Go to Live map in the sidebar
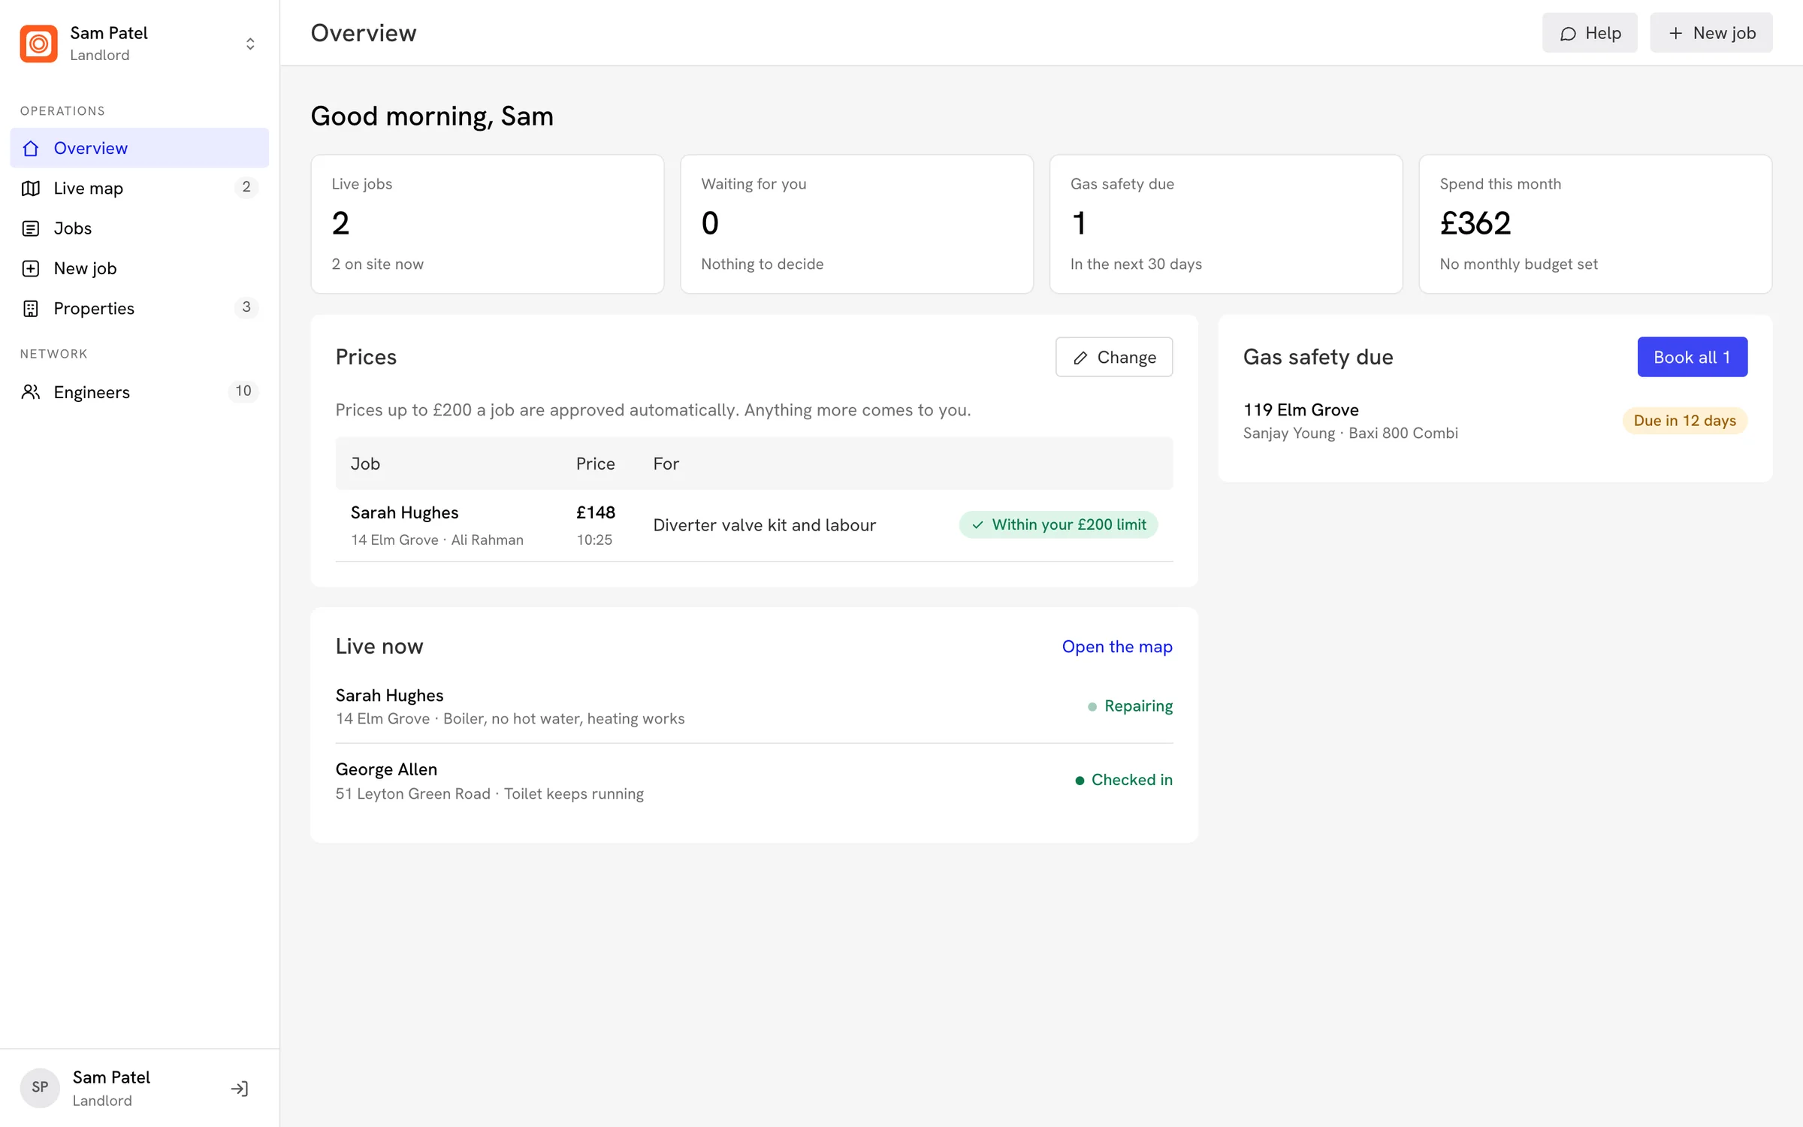Screen dimensions: 1803x1127 point(139,188)
